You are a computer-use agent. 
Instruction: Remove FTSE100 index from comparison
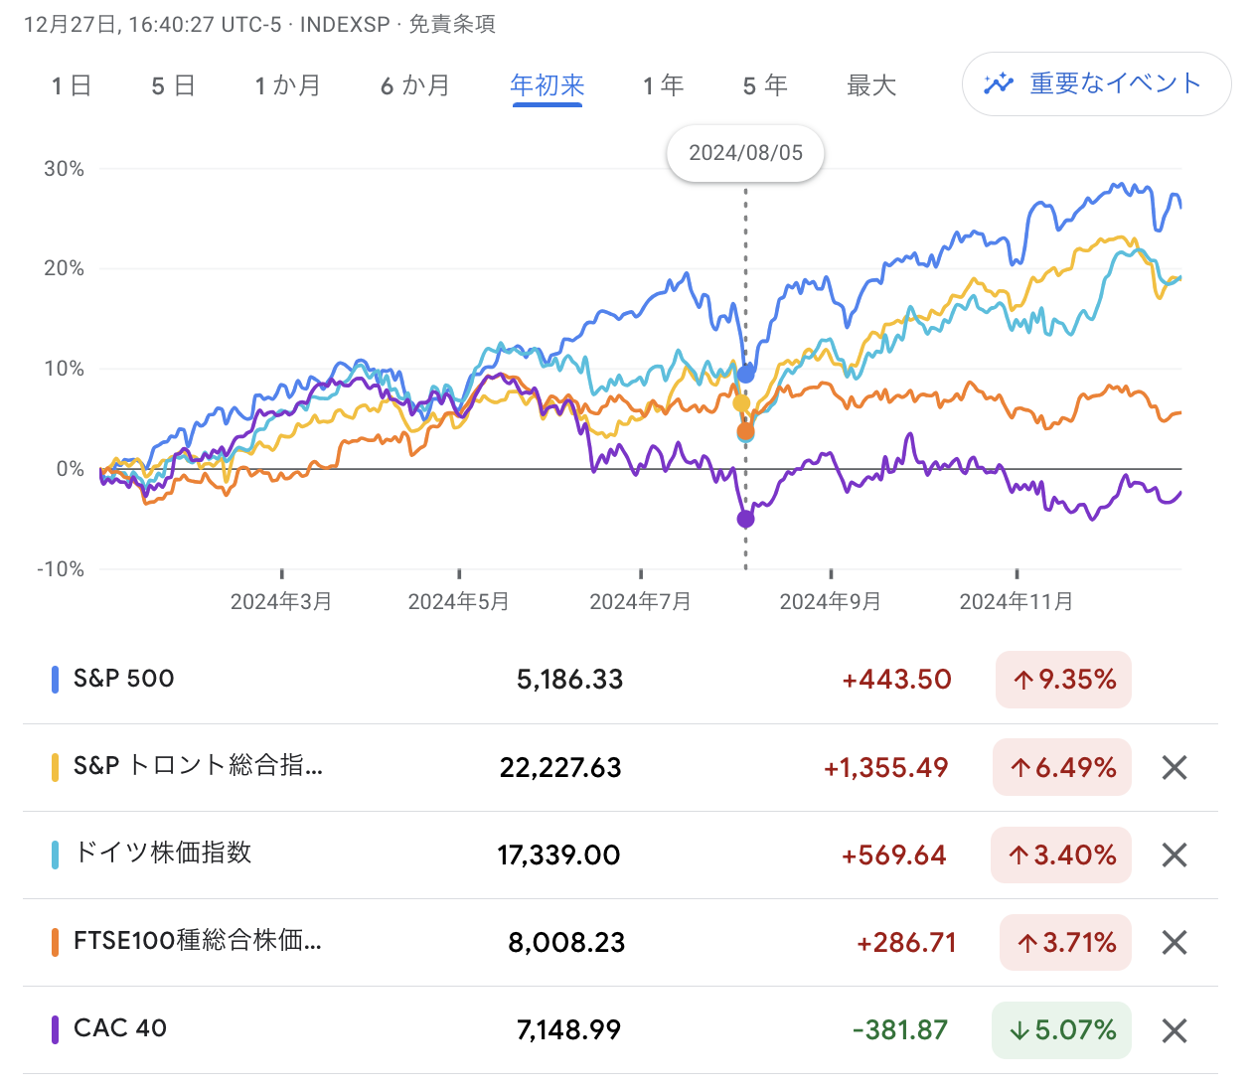pos(1174,942)
